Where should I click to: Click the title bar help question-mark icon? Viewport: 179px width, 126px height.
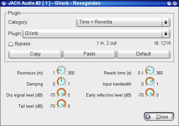(169, 3)
